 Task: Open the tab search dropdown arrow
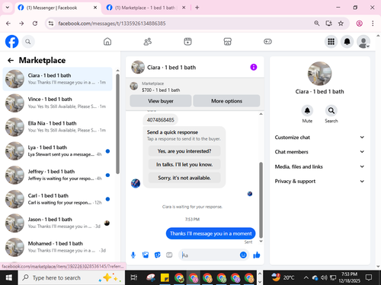8,8
